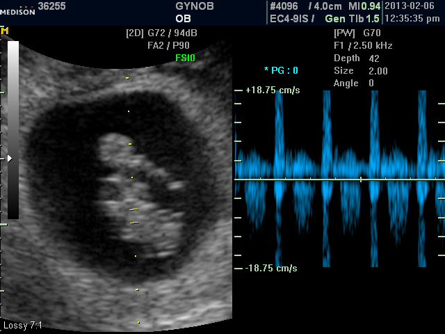
Task: Click the bottommost yellow Doppler cursor line marker
Action: coord(139,322)
